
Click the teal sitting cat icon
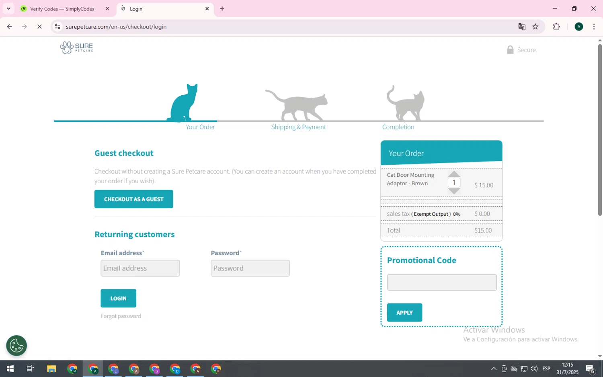point(184,102)
